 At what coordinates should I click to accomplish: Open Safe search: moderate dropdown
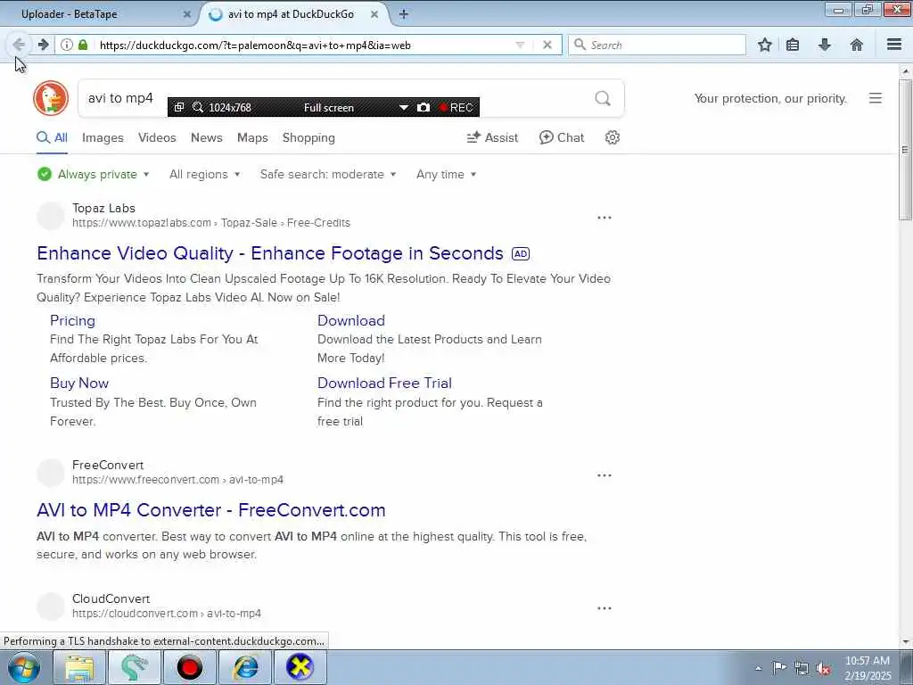coord(328,174)
